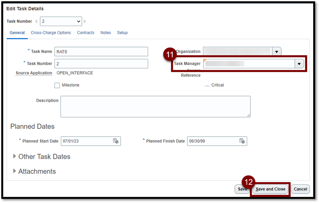Open the Planned Finish Date calendar picker
This screenshot has height=203, width=319.
point(242,141)
